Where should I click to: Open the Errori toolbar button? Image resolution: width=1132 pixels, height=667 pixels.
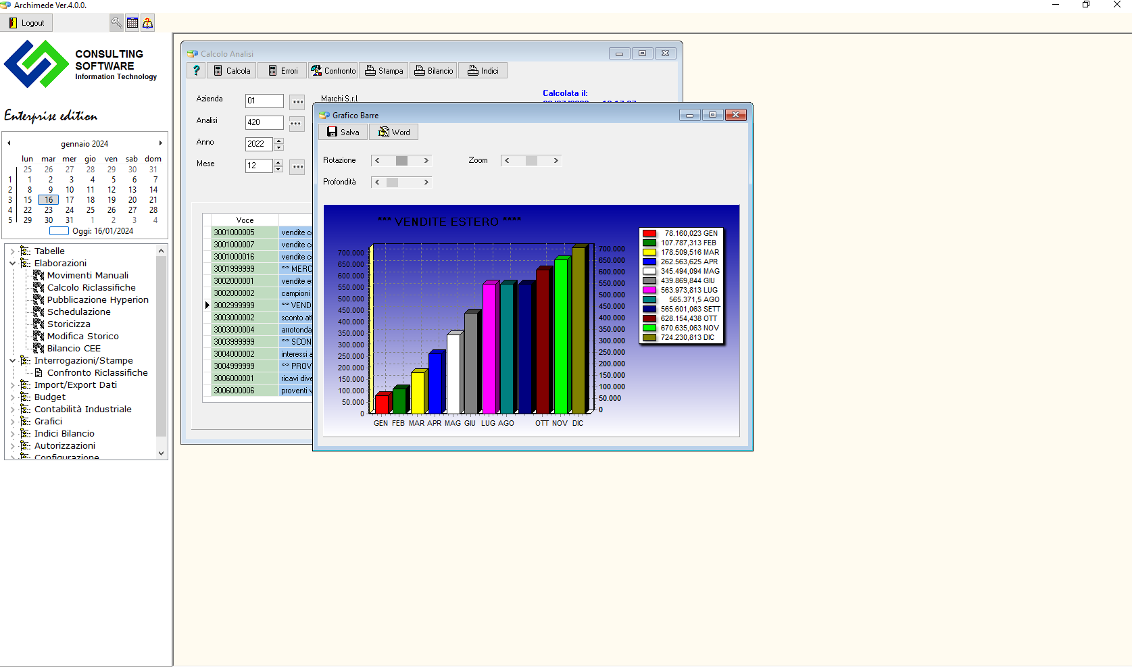click(282, 70)
